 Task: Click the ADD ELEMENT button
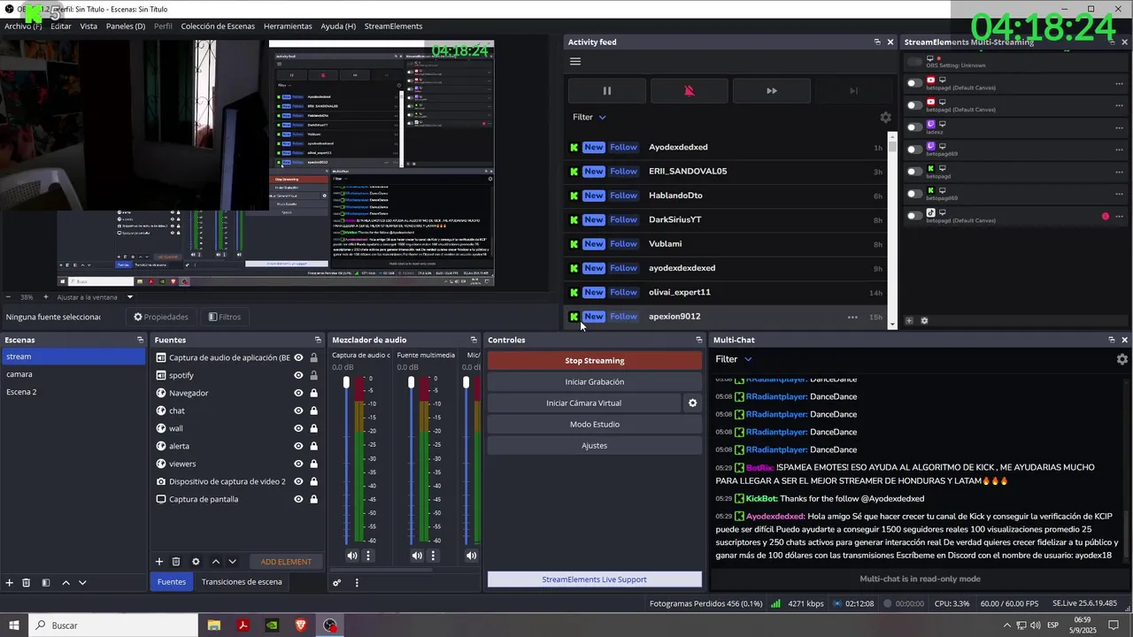286,562
